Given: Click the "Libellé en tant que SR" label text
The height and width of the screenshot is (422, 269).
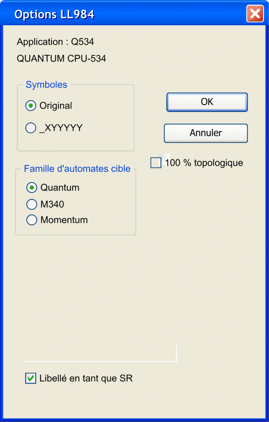Looking at the screenshot, I should click(x=86, y=378).
